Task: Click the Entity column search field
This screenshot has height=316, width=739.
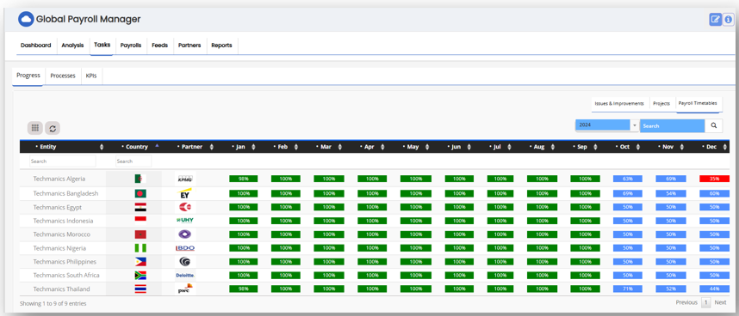Action: 63,161
